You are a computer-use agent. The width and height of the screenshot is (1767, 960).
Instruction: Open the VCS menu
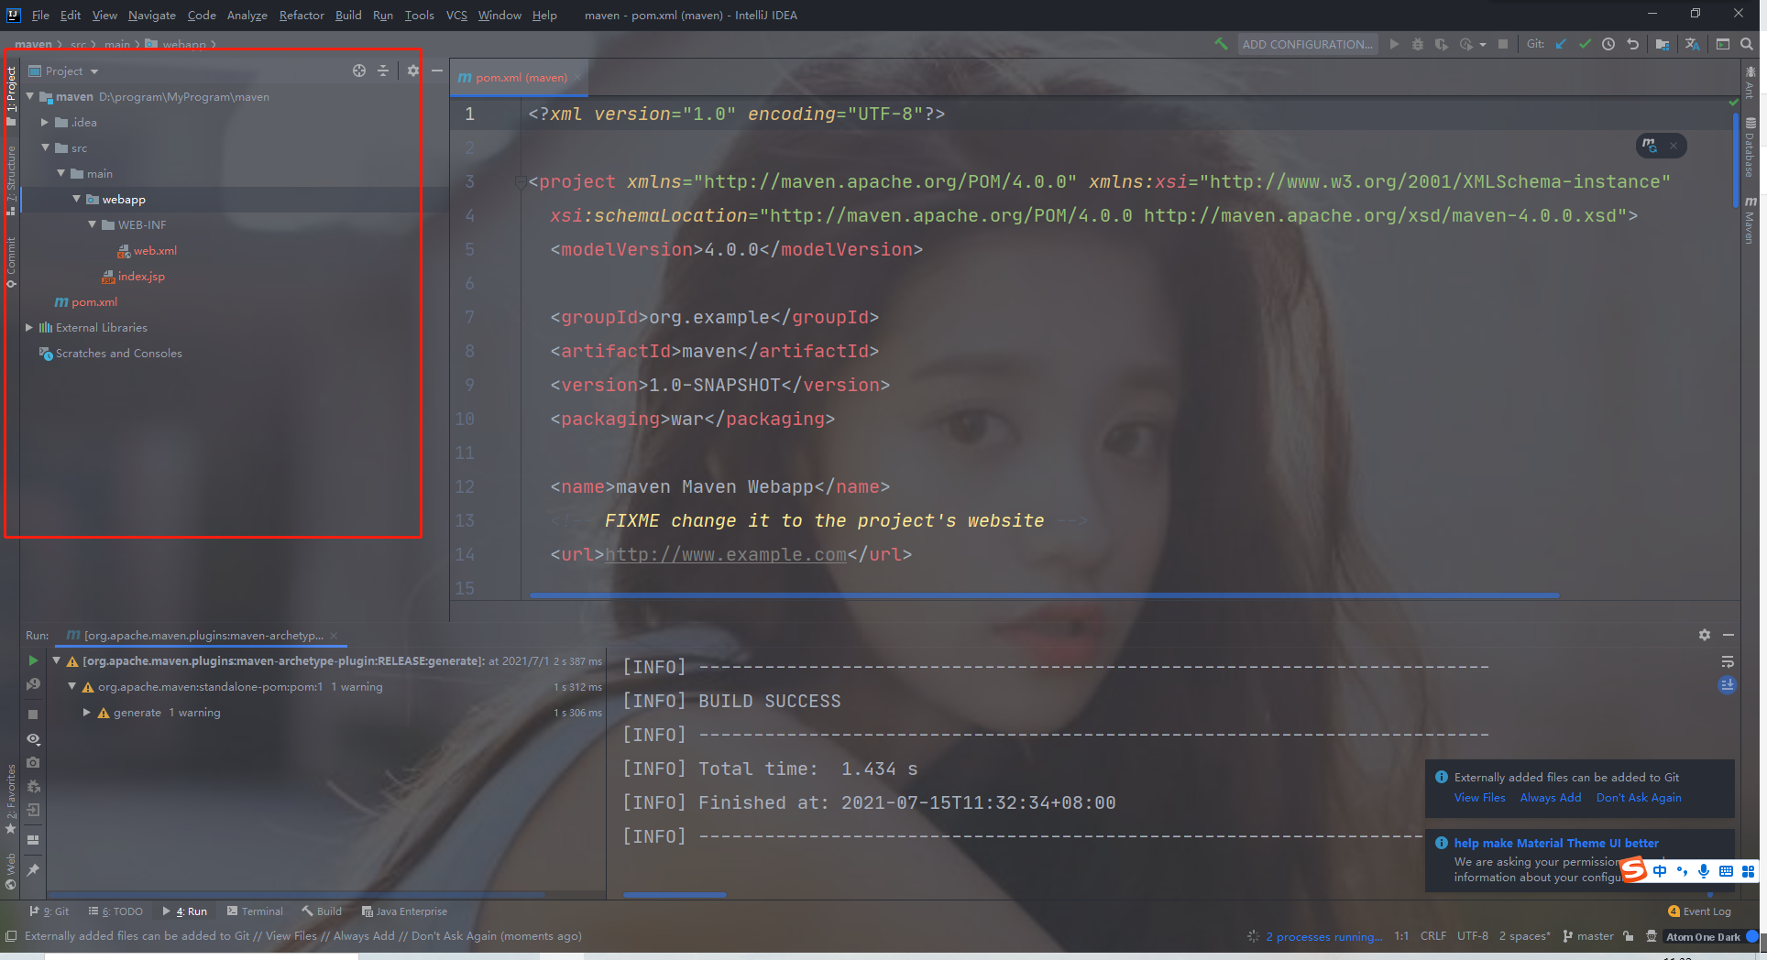(456, 15)
